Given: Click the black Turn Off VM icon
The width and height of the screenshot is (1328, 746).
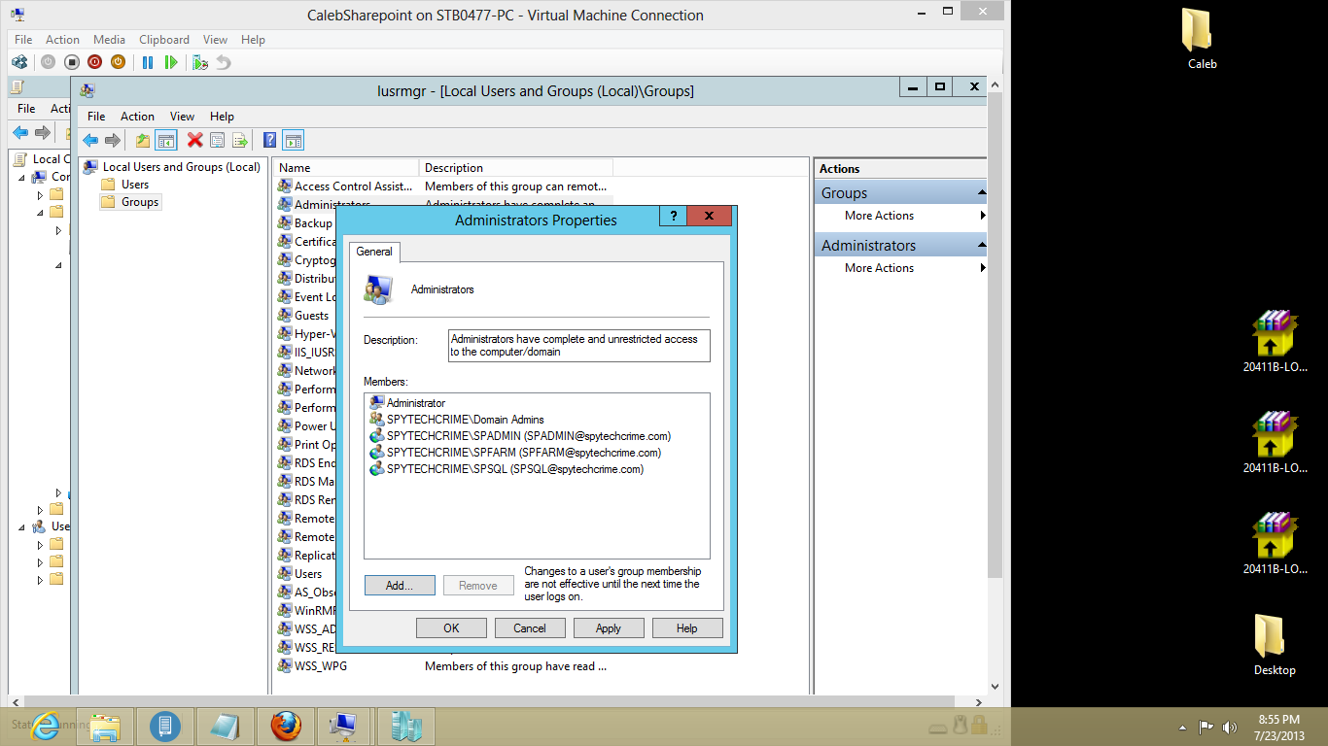Looking at the screenshot, I should point(71,62).
